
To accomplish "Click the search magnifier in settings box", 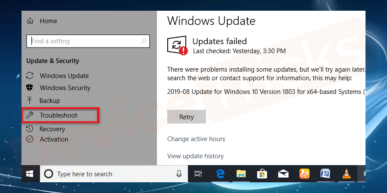I will (144, 41).
